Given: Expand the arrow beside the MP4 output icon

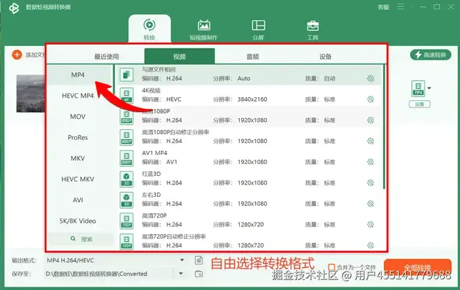Looking at the screenshot, I should tap(429, 88).
